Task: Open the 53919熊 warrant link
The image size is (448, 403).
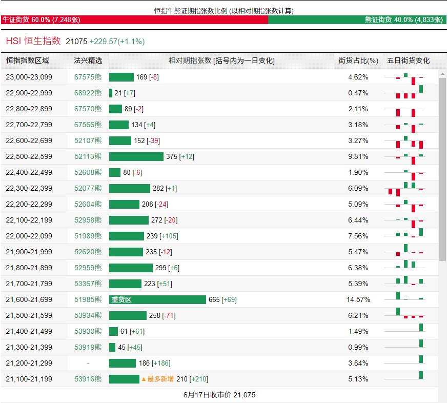Action: point(88,347)
